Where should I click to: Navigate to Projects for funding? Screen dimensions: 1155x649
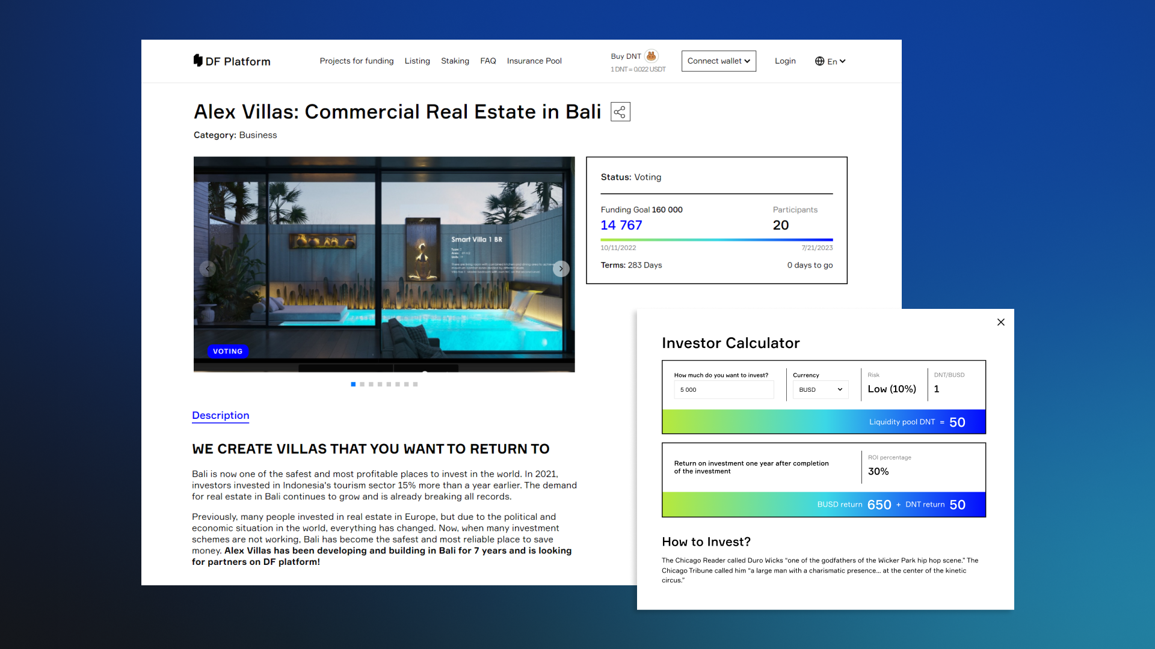(x=356, y=61)
